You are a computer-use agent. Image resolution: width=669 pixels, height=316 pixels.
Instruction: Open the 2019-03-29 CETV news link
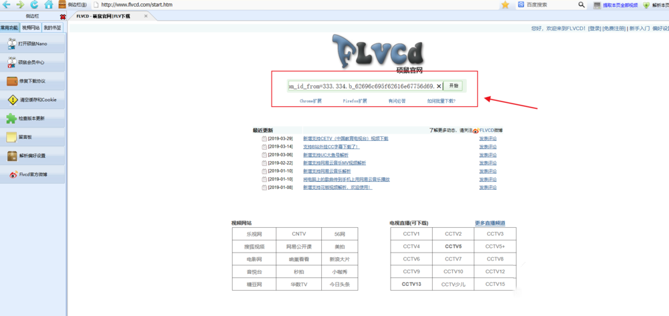coord(346,139)
